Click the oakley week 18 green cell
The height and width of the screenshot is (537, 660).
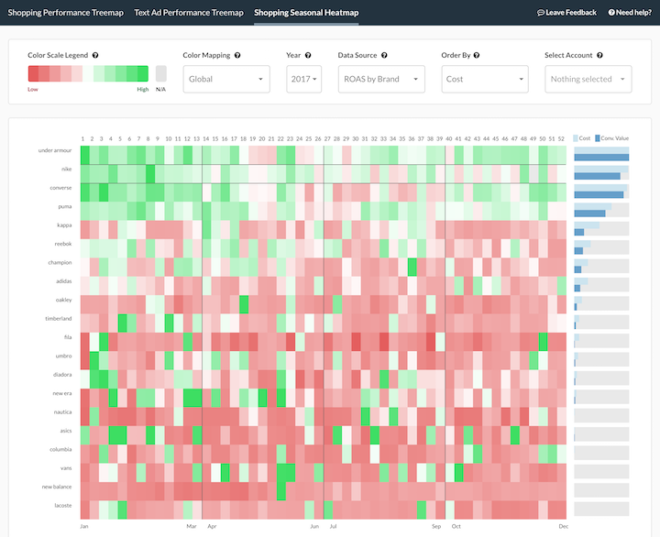pos(244,304)
